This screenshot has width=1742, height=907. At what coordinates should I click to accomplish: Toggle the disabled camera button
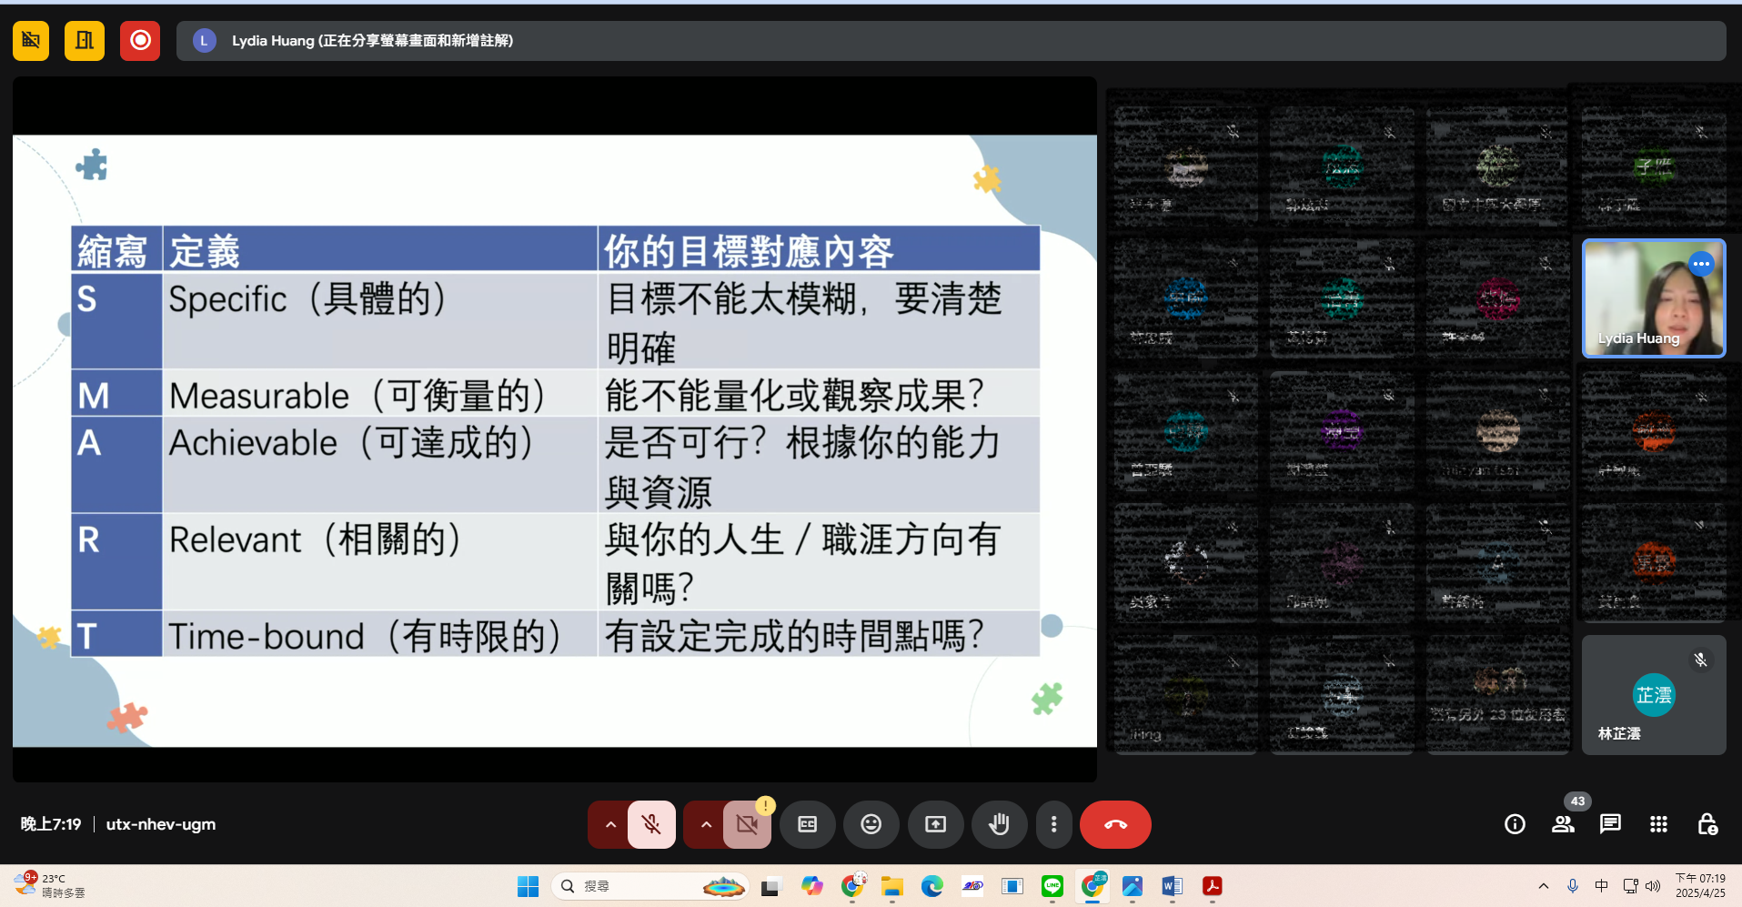click(x=747, y=824)
